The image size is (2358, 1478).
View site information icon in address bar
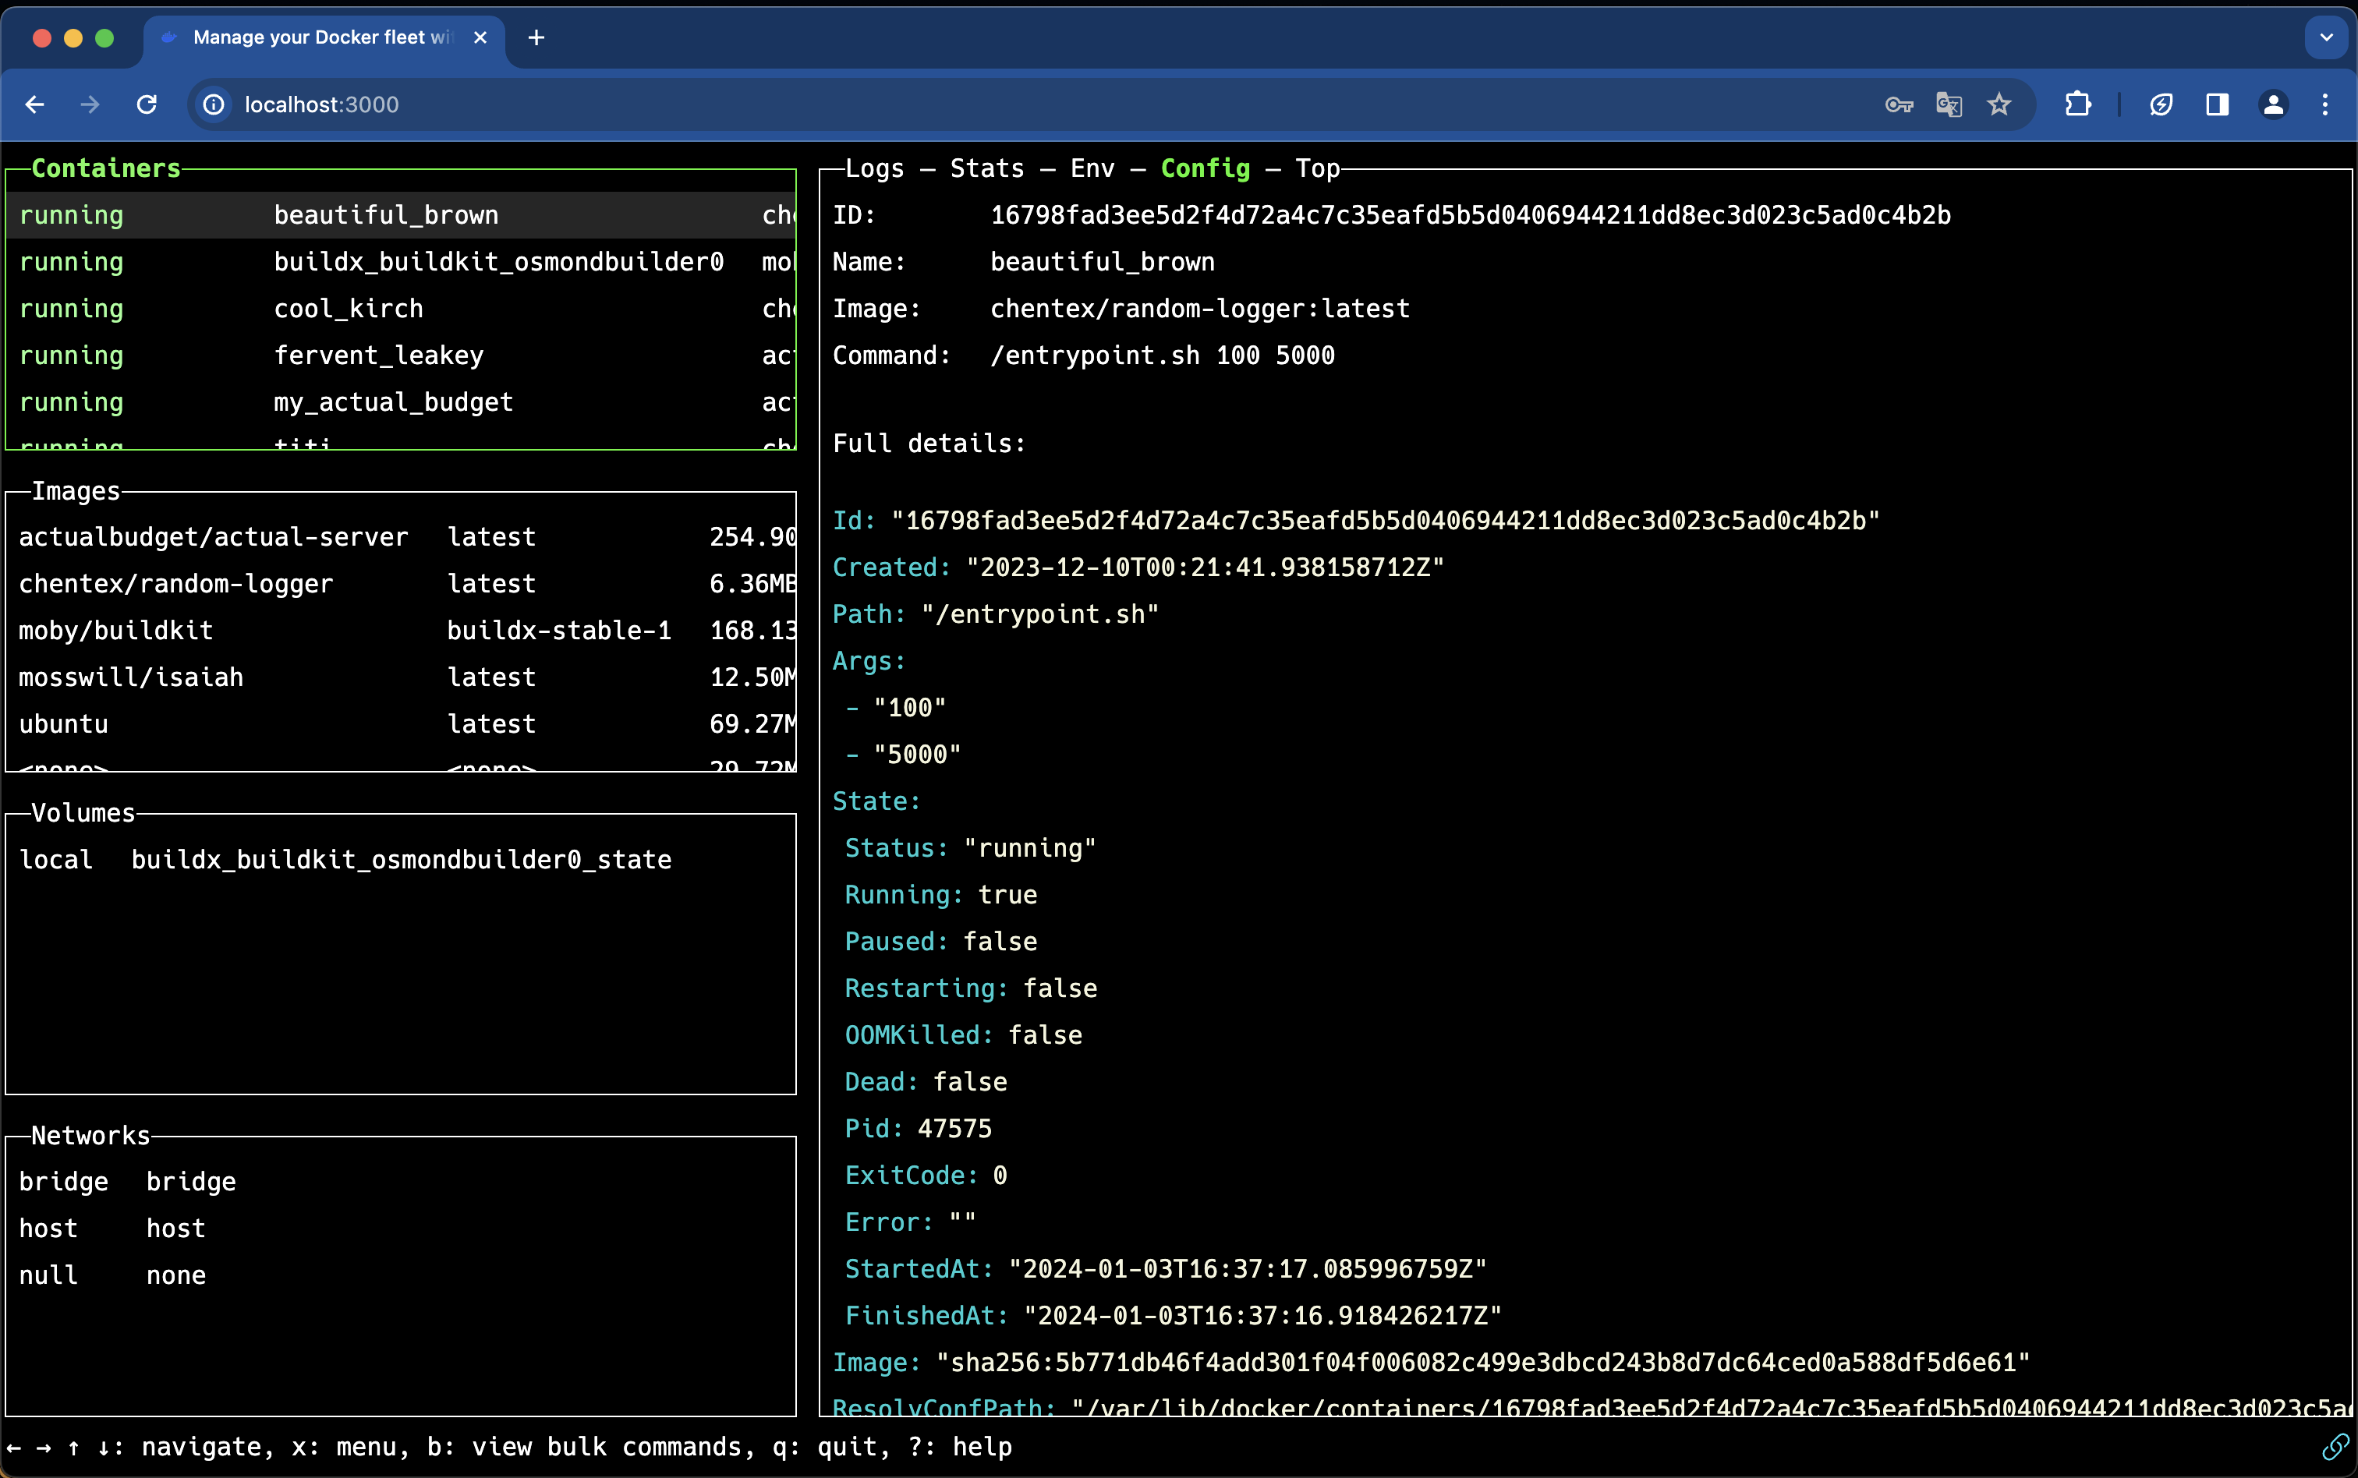(x=214, y=104)
